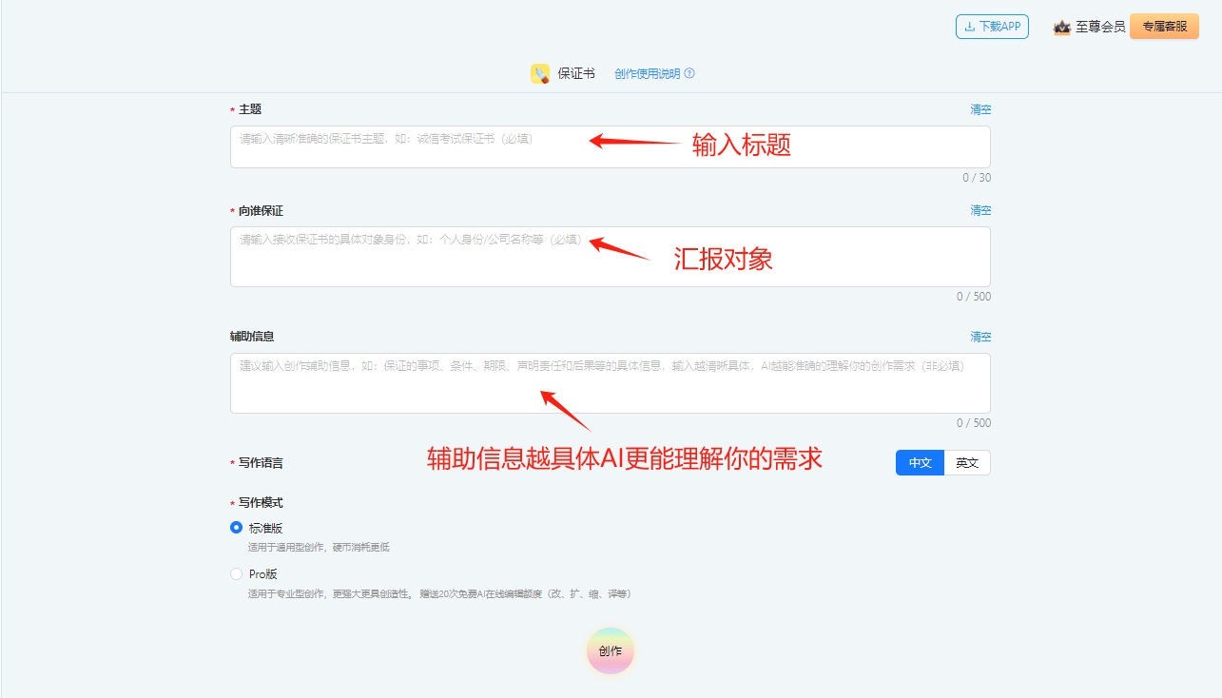The height and width of the screenshot is (698, 1222).
Task: Select 英文 as writing language
Action: click(967, 462)
